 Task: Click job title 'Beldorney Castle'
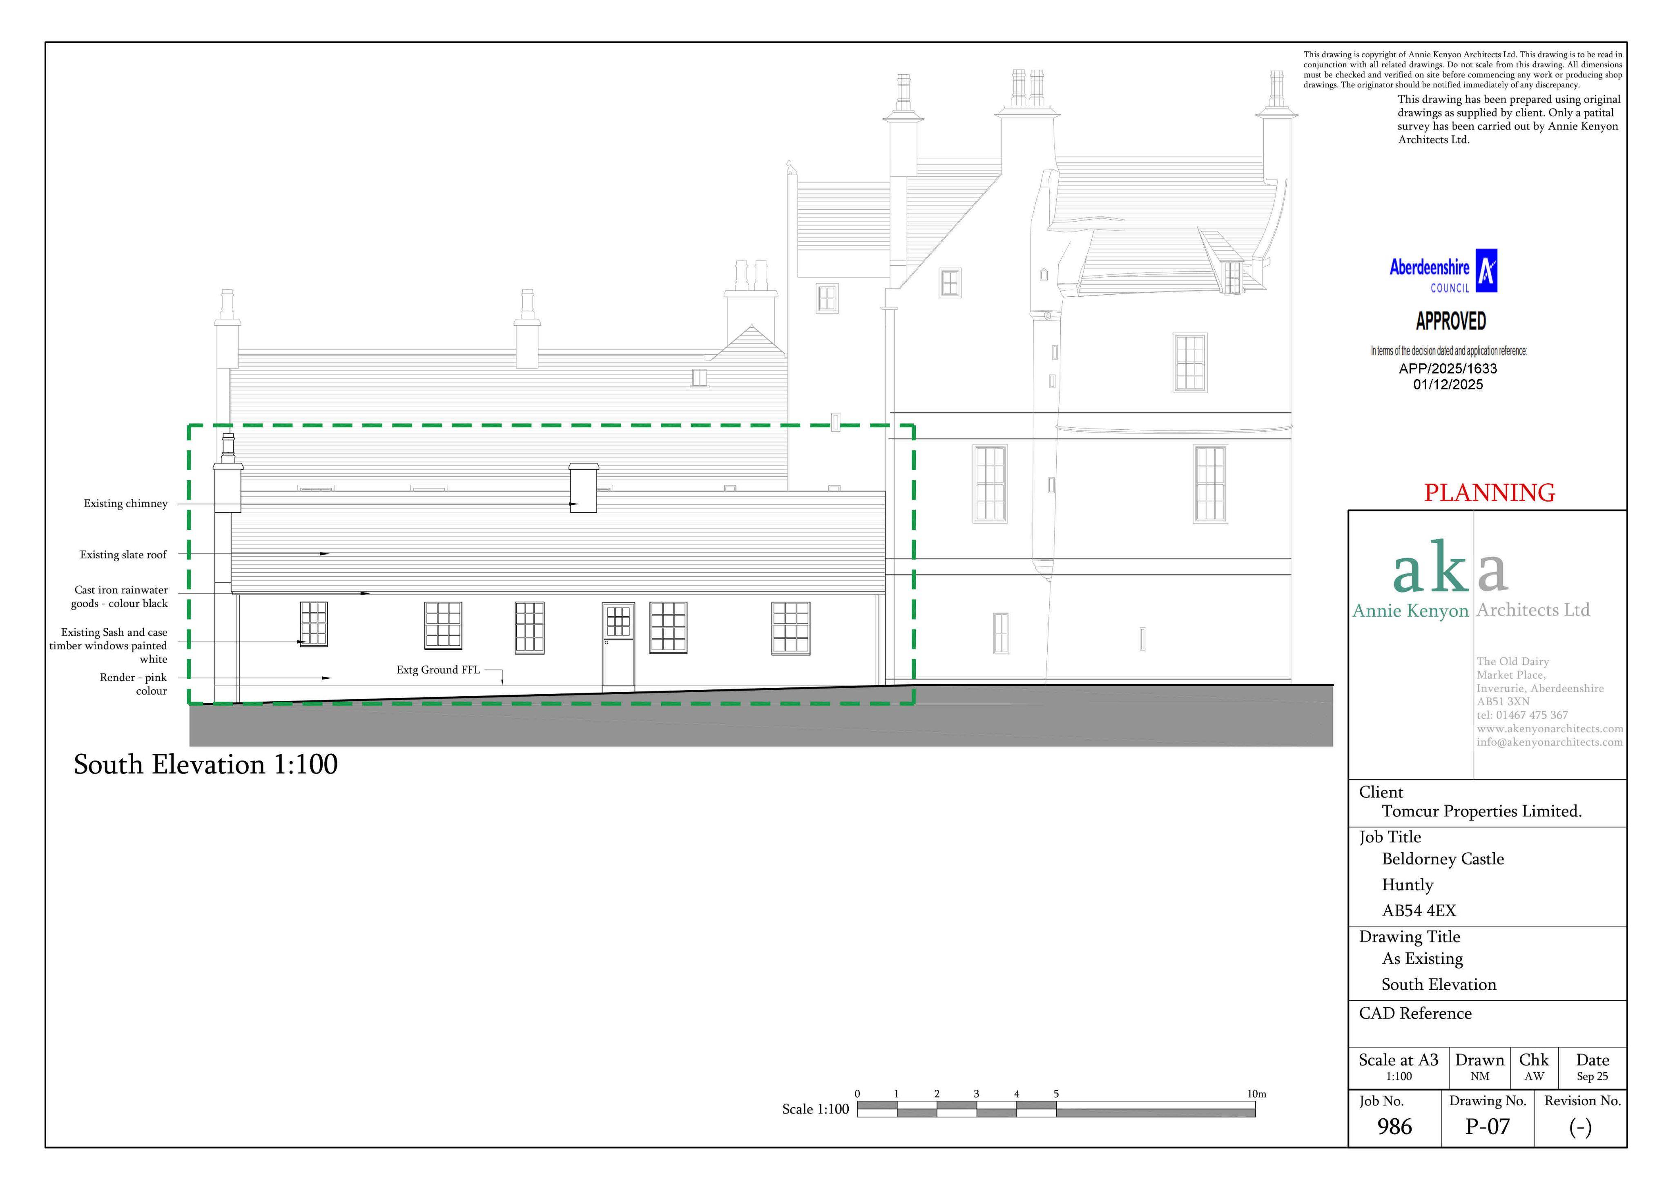[1443, 860]
